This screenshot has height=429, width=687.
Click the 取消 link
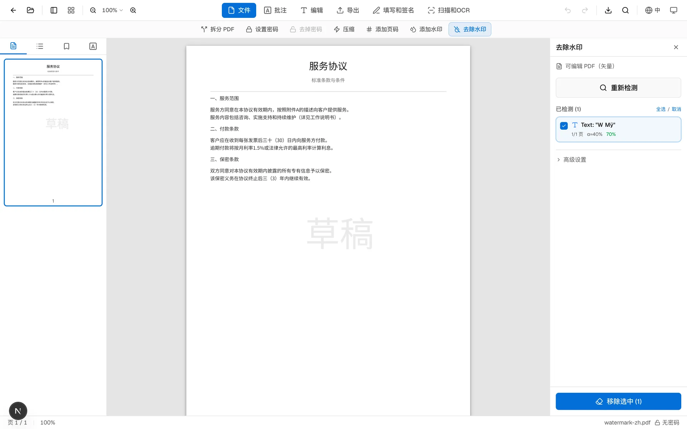click(x=676, y=109)
